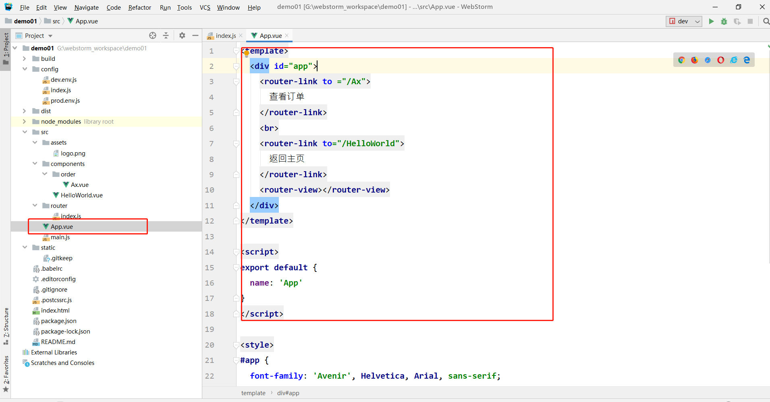Select README.md in the project tree
770x402 pixels.
[58, 342]
